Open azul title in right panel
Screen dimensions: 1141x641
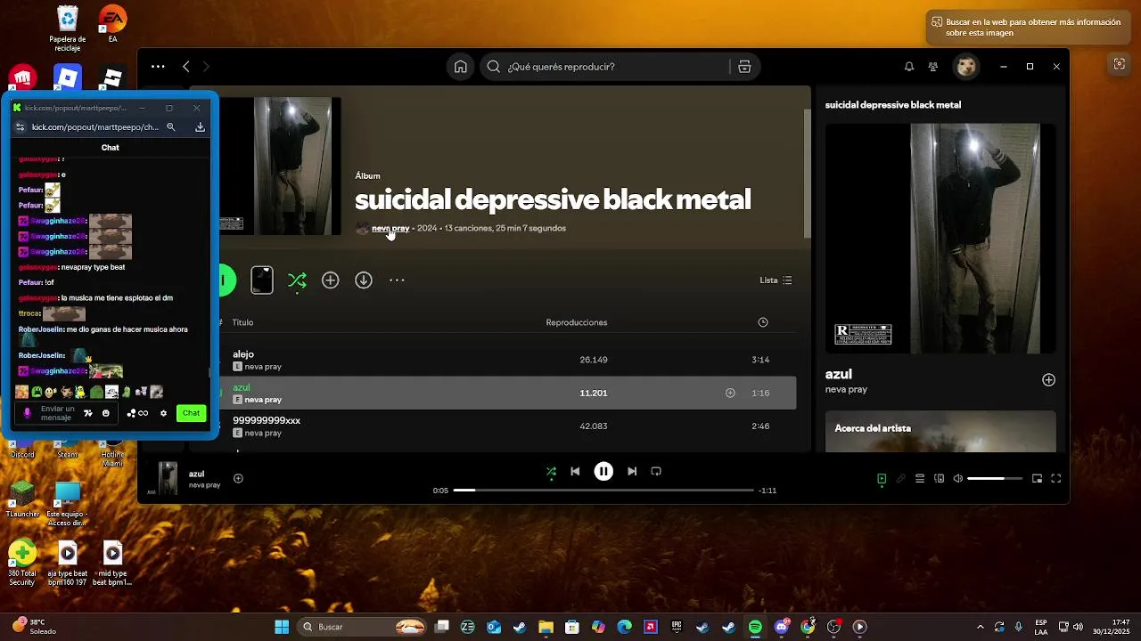[839, 374]
